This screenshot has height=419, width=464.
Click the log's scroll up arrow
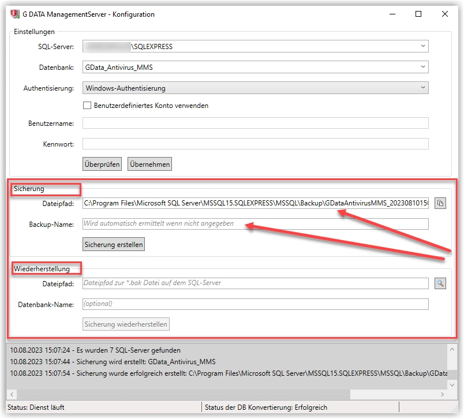tap(452, 349)
